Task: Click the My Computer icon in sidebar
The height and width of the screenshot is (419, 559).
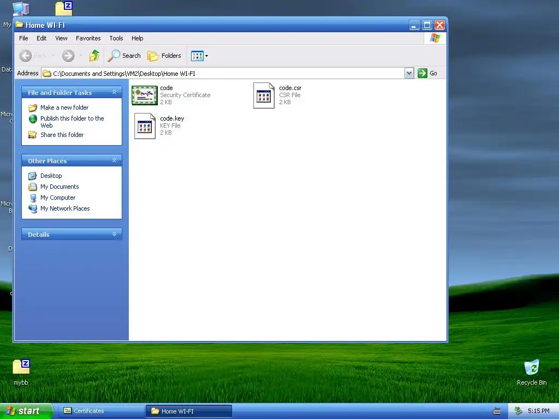Action: coord(33,197)
